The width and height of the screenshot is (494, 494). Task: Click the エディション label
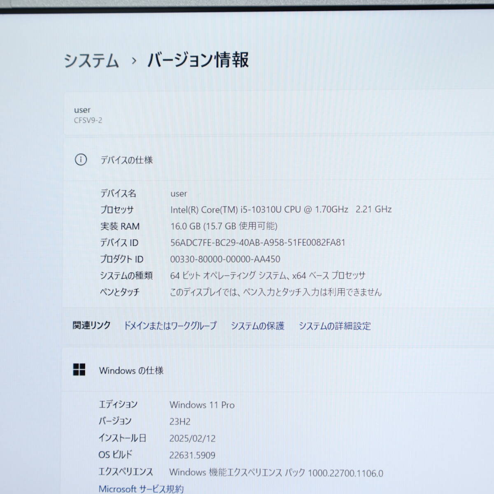[x=118, y=404]
